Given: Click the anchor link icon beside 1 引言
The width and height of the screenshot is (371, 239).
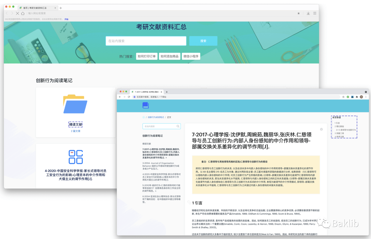Looking at the screenshot, I should [x=189, y=202].
